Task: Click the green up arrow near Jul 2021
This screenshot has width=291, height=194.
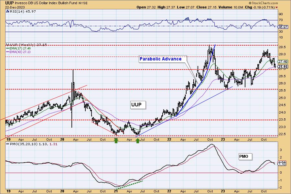Action: tap(137, 141)
